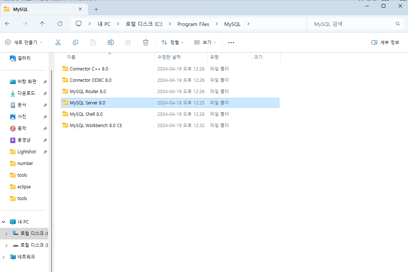Navigate to 내 PC in breadcrumb
The width and height of the screenshot is (408, 272).
tap(104, 24)
